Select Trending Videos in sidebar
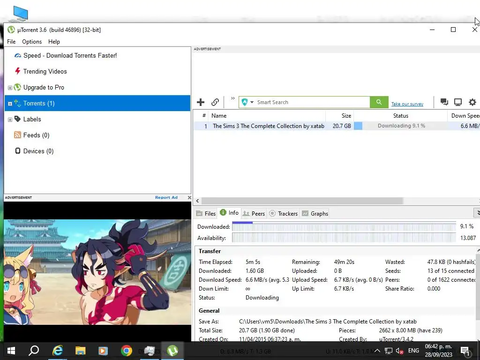 (45, 71)
